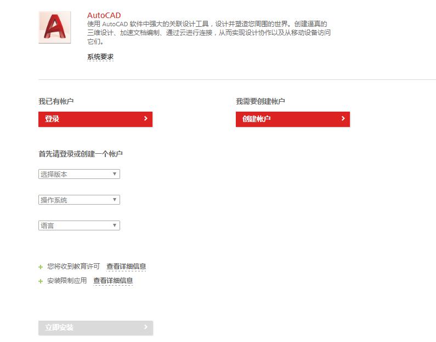Click the 立即安装 button

pyautogui.click(x=95, y=328)
